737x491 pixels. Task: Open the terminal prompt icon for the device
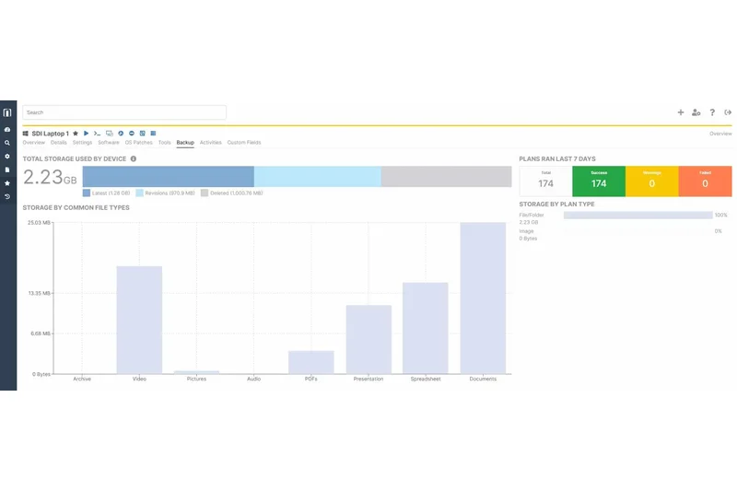tap(97, 134)
